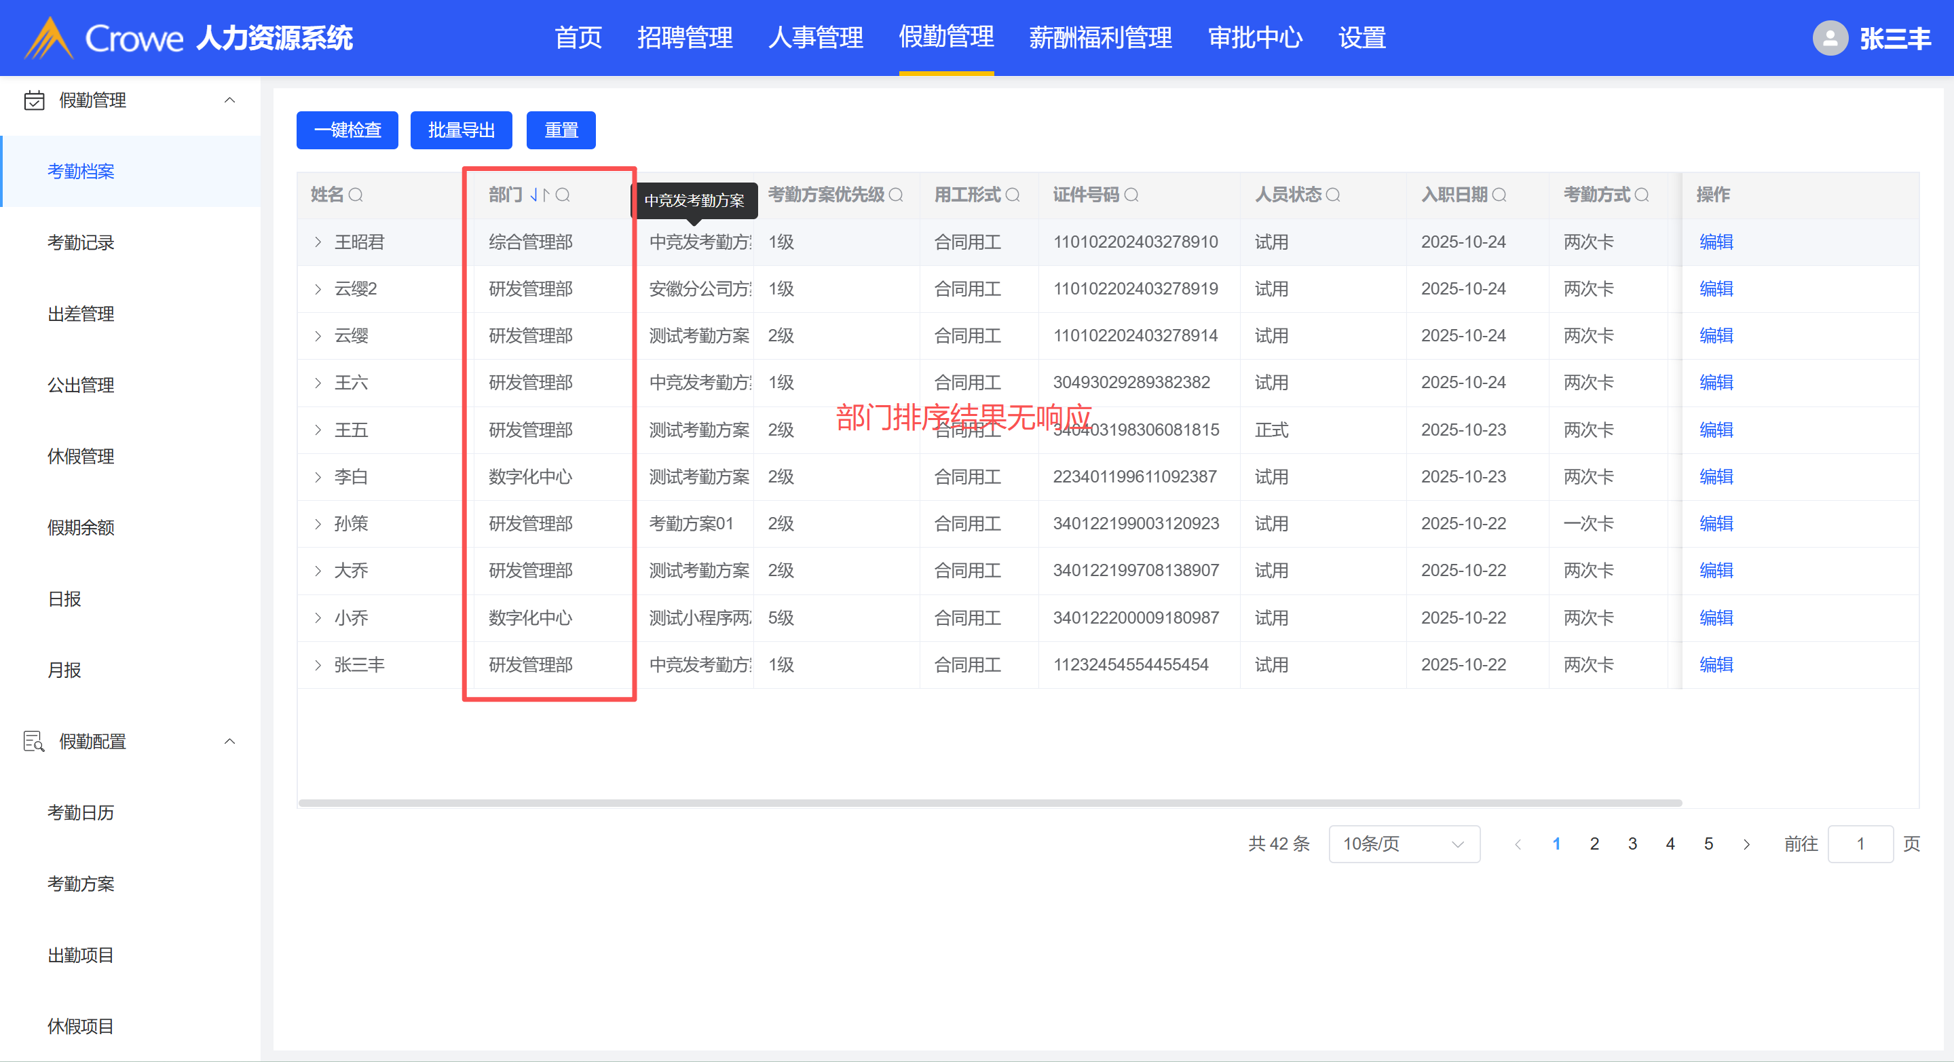The image size is (1954, 1062).
Task: Expand the row for 王昭君
Action: (318, 242)
